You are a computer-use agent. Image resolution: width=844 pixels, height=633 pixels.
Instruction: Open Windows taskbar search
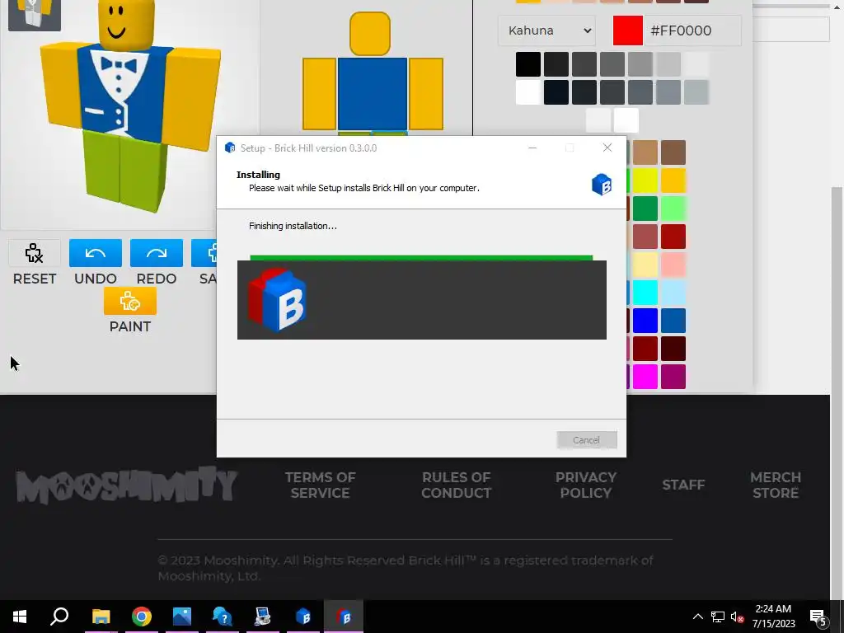[x=59, y=617]
